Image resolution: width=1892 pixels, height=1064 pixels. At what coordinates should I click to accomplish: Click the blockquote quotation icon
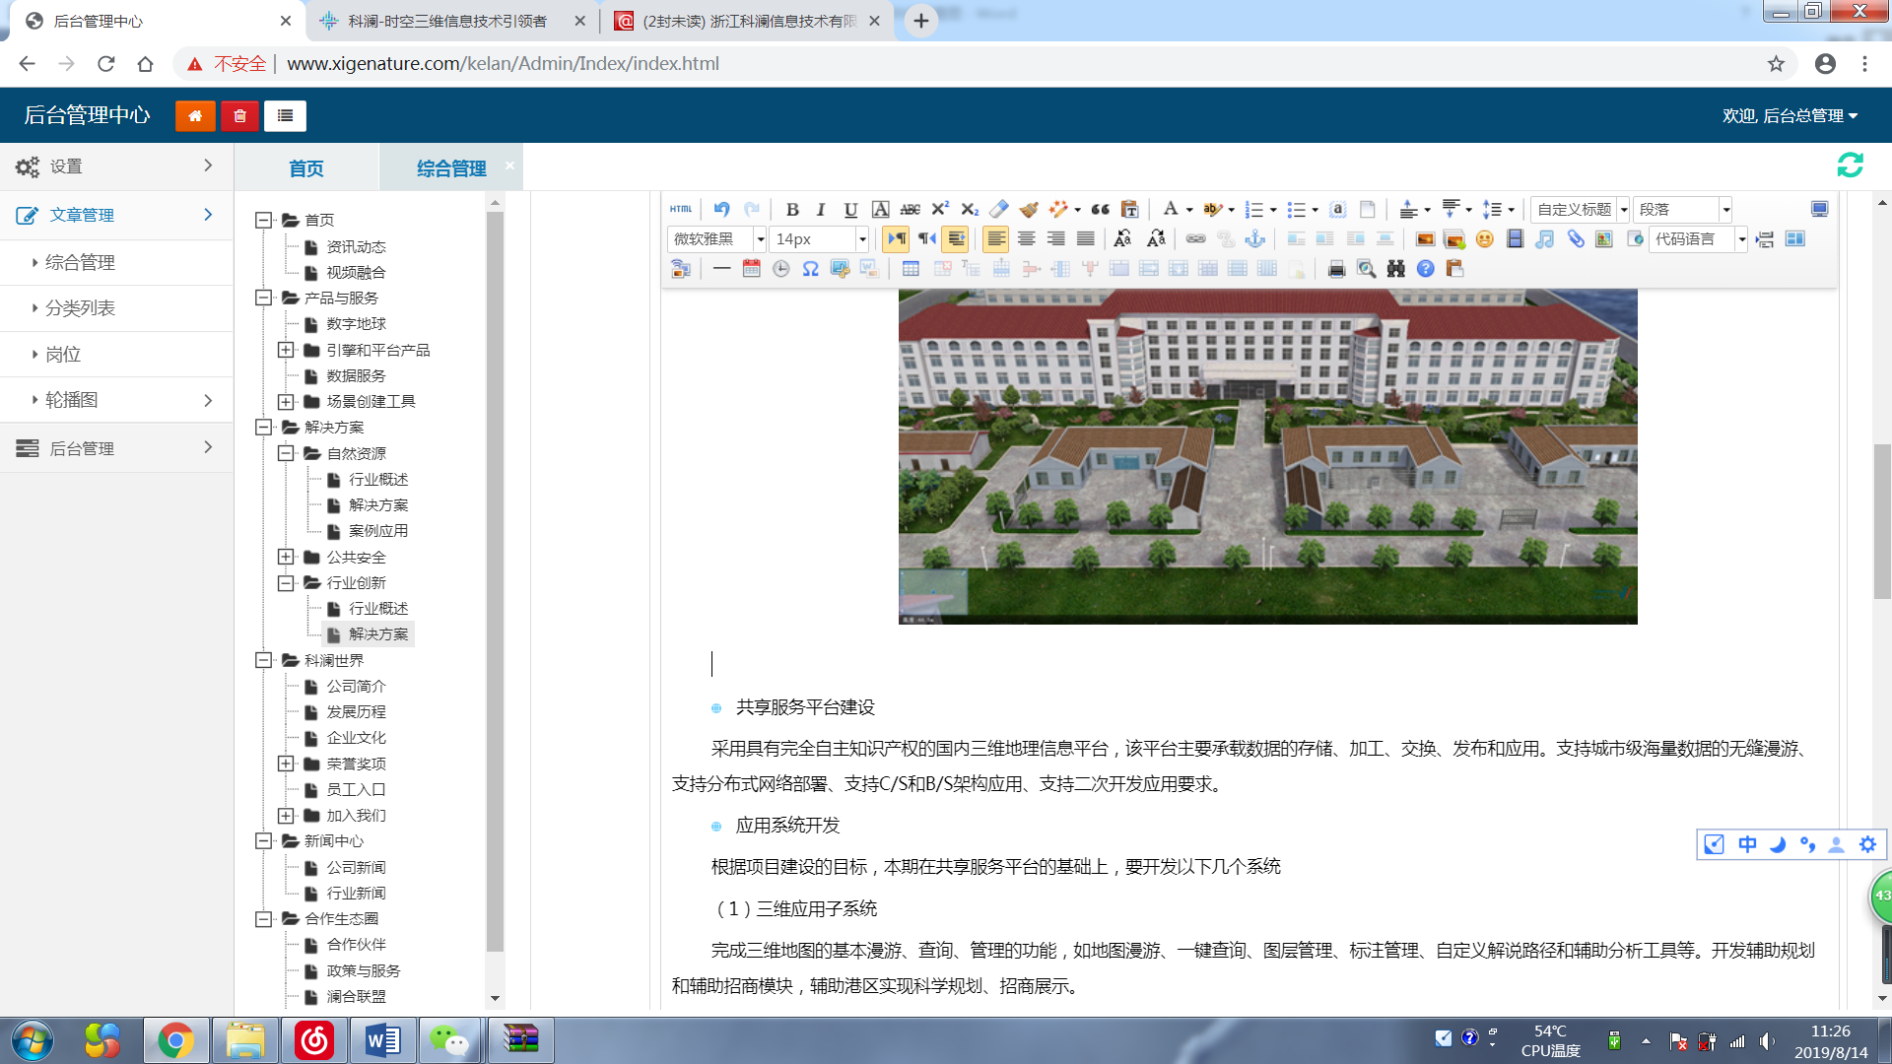point(1100,209)
